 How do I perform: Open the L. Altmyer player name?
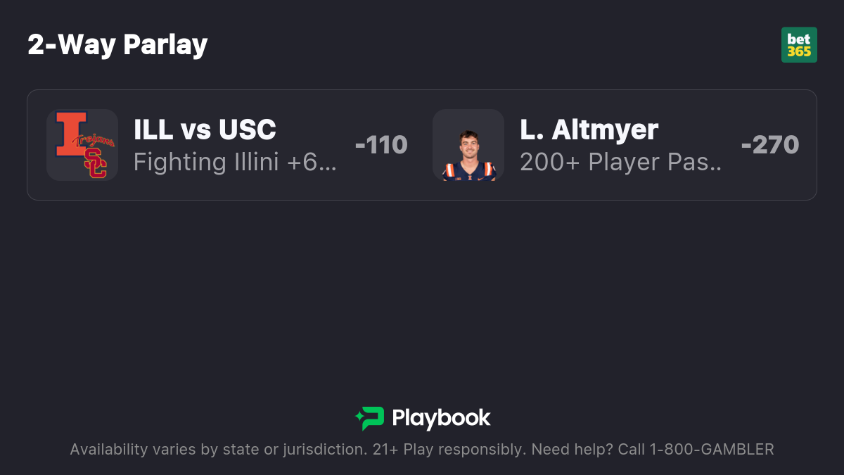(589, 129)
